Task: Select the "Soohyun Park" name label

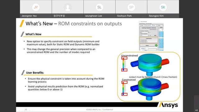Action: click(x=124, y=16)
